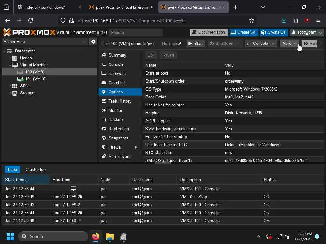Expand the SDN tree folder
The width and height of the screenshot is (326, 244).
tap(10, 86)
